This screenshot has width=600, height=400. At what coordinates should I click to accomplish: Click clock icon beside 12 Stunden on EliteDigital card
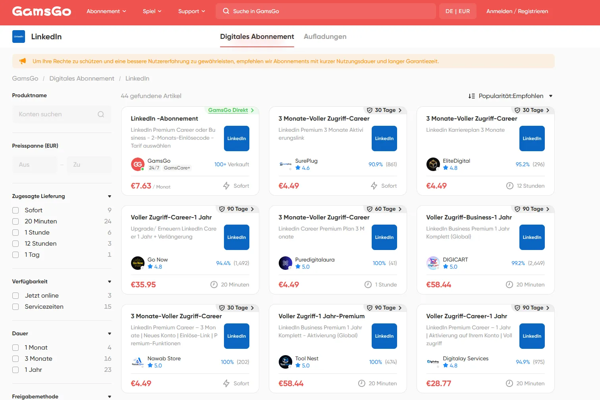[510, 186]
